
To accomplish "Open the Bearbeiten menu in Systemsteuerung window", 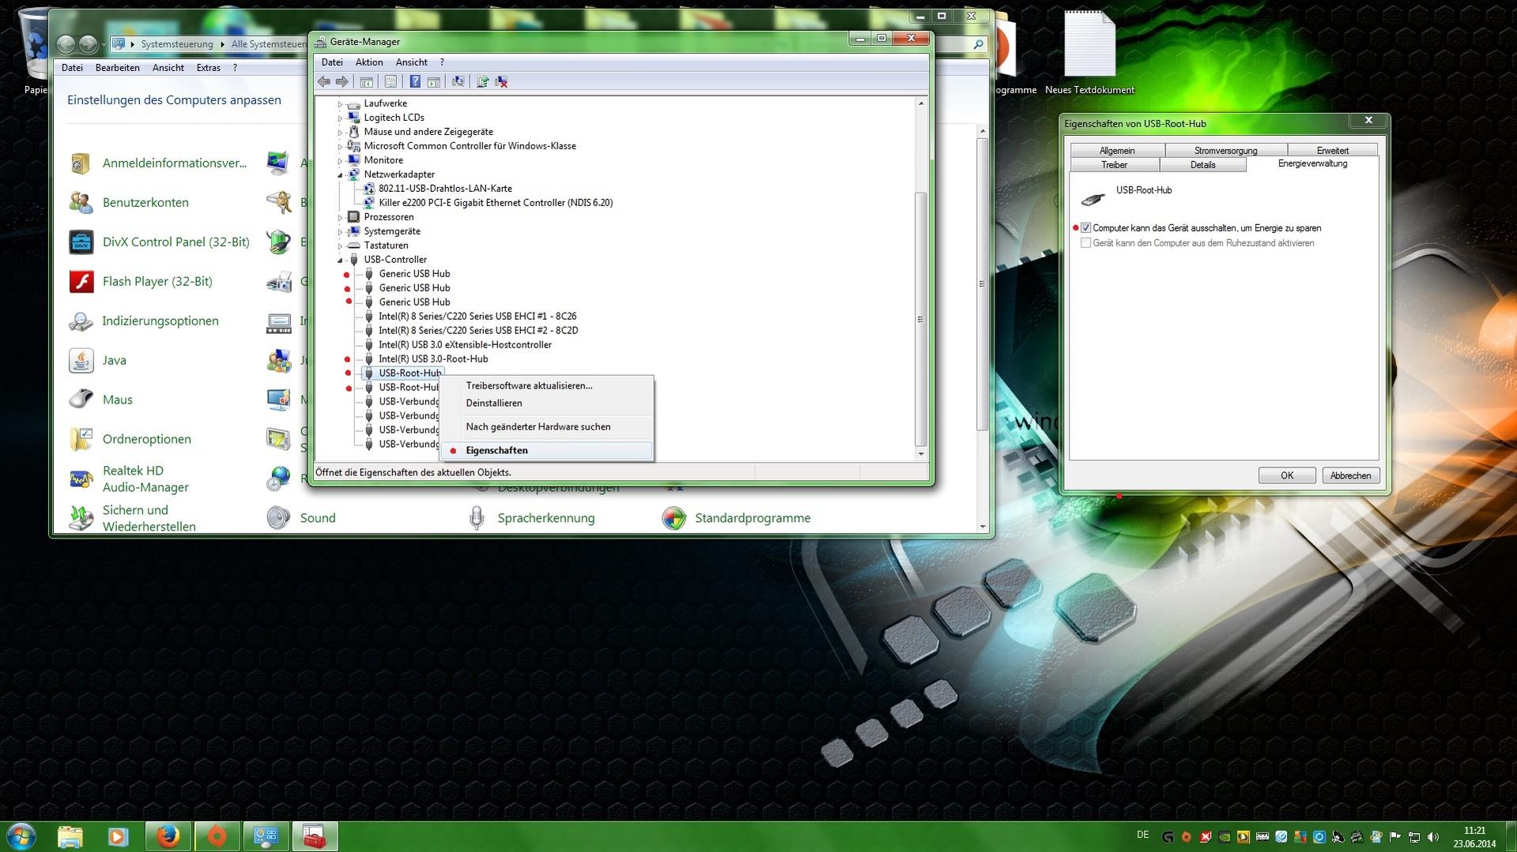I will coord(117,68).
